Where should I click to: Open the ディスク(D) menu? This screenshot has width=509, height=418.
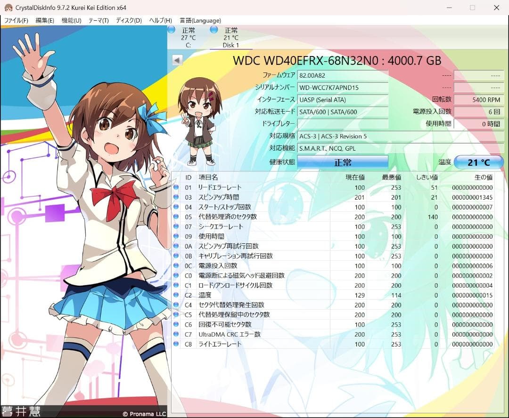(x=129, y=20)
